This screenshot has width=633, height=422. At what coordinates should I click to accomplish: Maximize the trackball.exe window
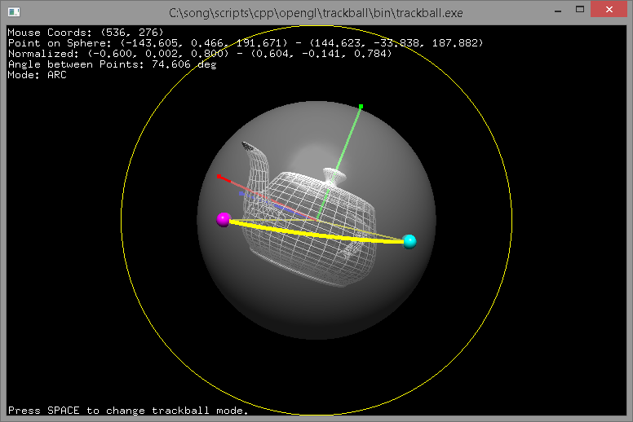[580, 9]
